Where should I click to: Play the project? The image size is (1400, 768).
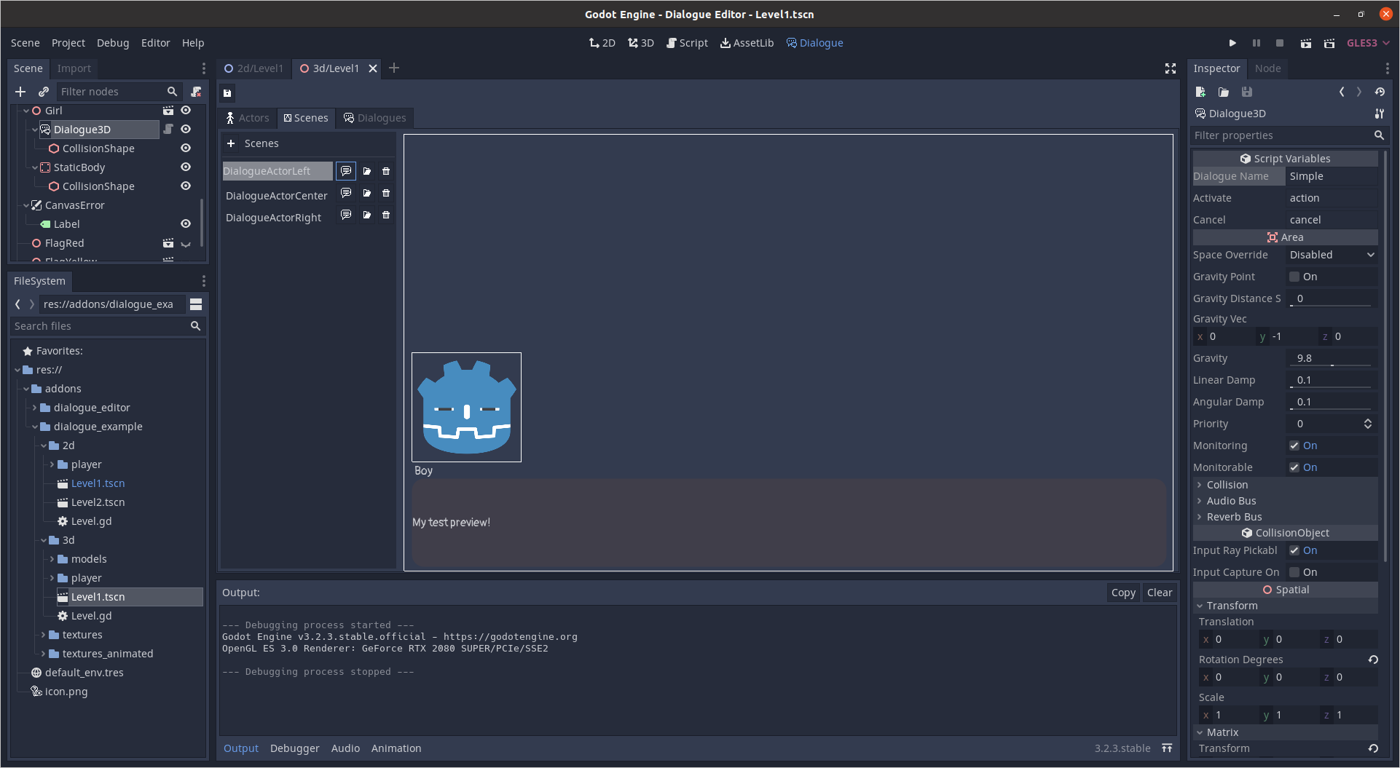1232,43
